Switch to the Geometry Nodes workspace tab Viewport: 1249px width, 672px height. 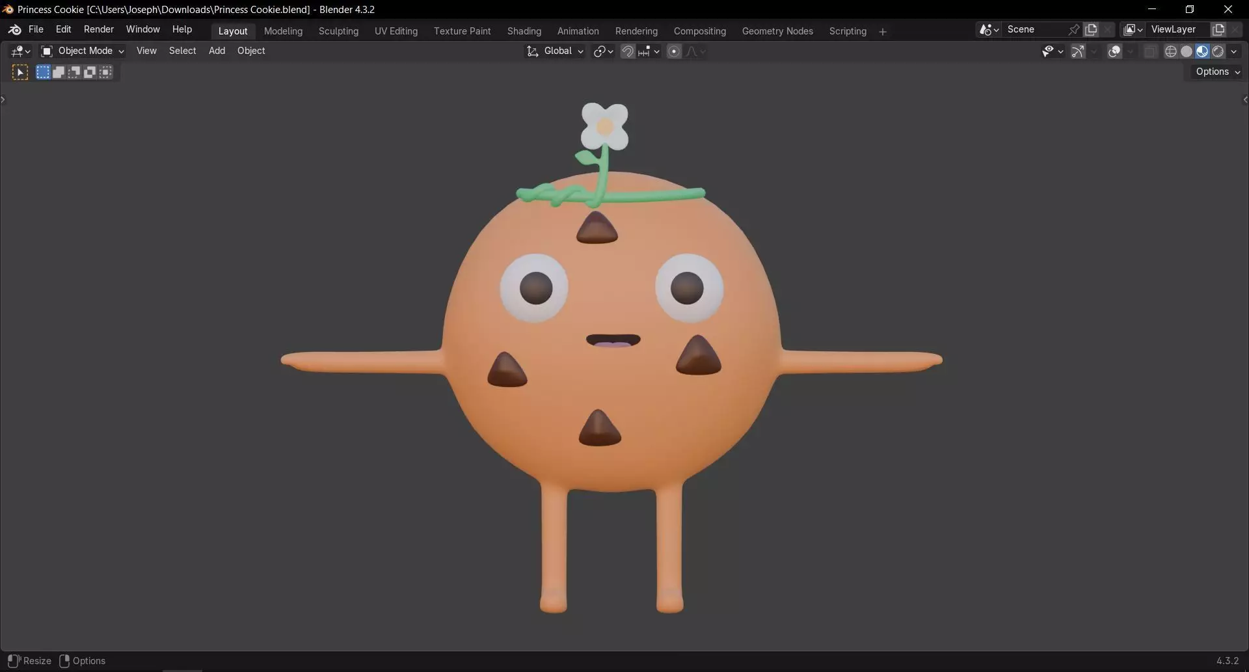click(x=777, y=31)
